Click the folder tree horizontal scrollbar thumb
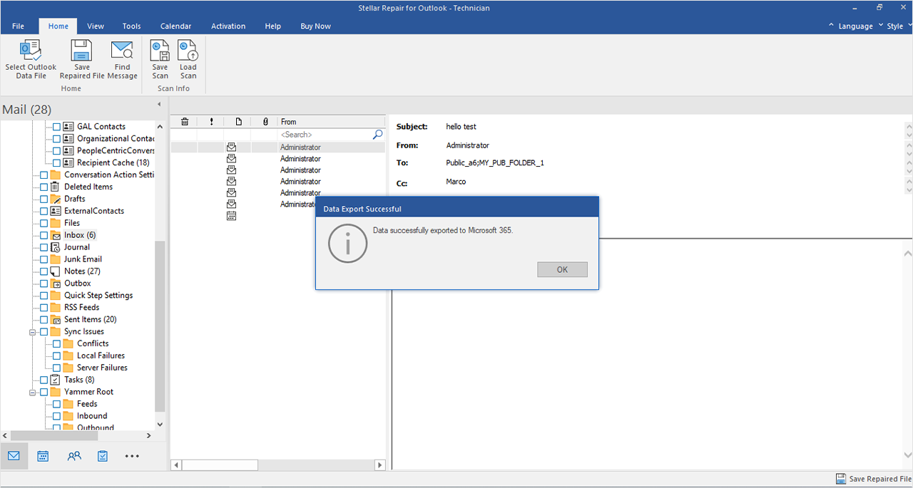The width and height of the screenshot is (913, 488). (54, 435)
